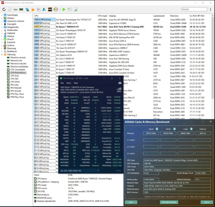This screenshot has height=207, width=215.
Task: Click the OSD panel toolbar icon
Action: click(50, 9)
